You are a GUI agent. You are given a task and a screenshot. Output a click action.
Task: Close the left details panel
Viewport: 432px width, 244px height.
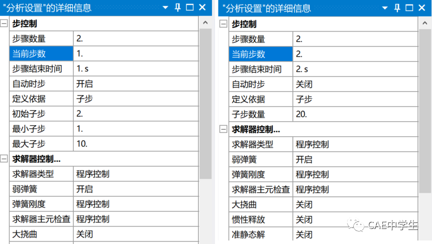pos(202,8)
